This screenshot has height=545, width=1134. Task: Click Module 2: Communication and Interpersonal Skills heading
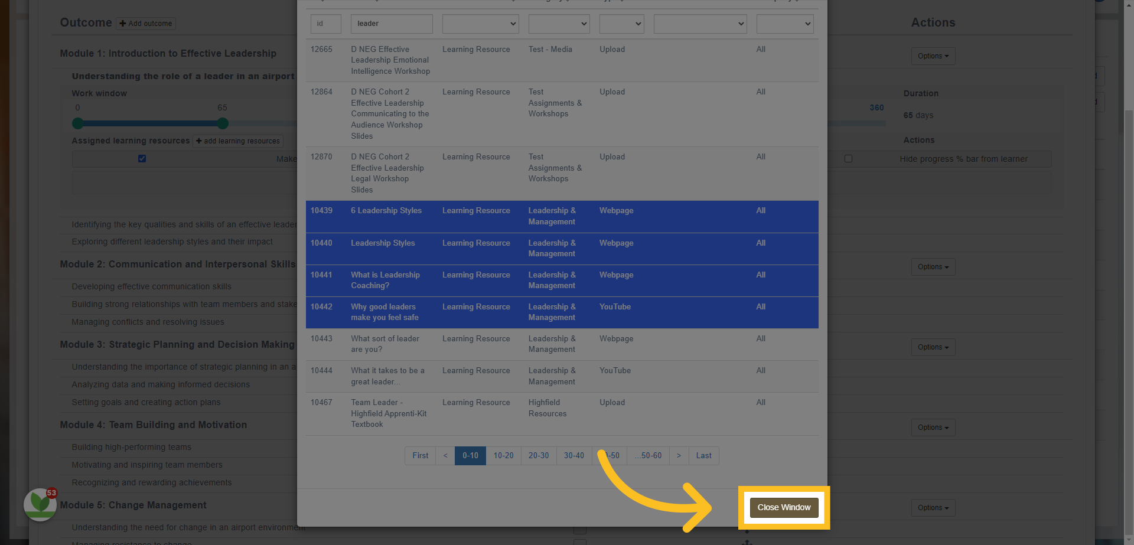(177, 265)
